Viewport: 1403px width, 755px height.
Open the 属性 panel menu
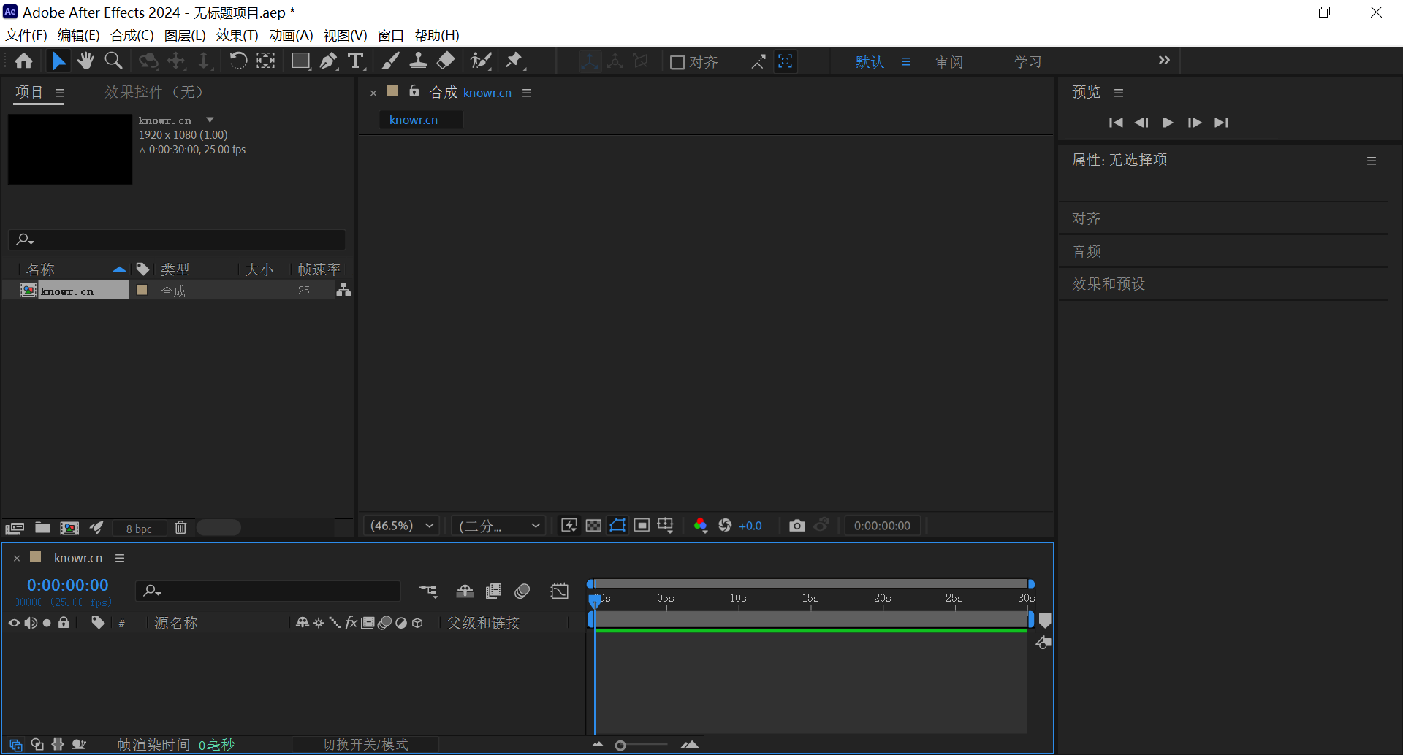tap(1372, 161)
